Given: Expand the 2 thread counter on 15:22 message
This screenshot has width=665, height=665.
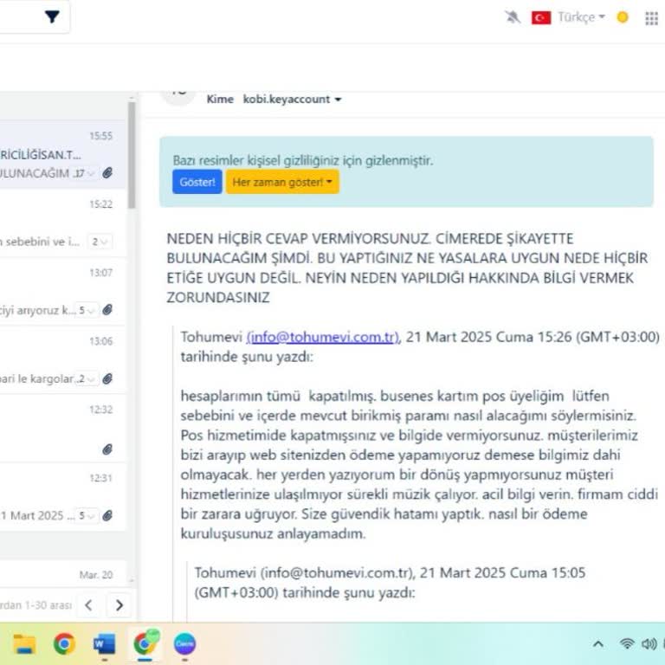Looking at the screenshot, I should (x=100, y=242).
